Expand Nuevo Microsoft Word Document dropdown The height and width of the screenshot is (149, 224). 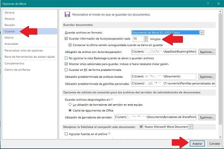191,127
